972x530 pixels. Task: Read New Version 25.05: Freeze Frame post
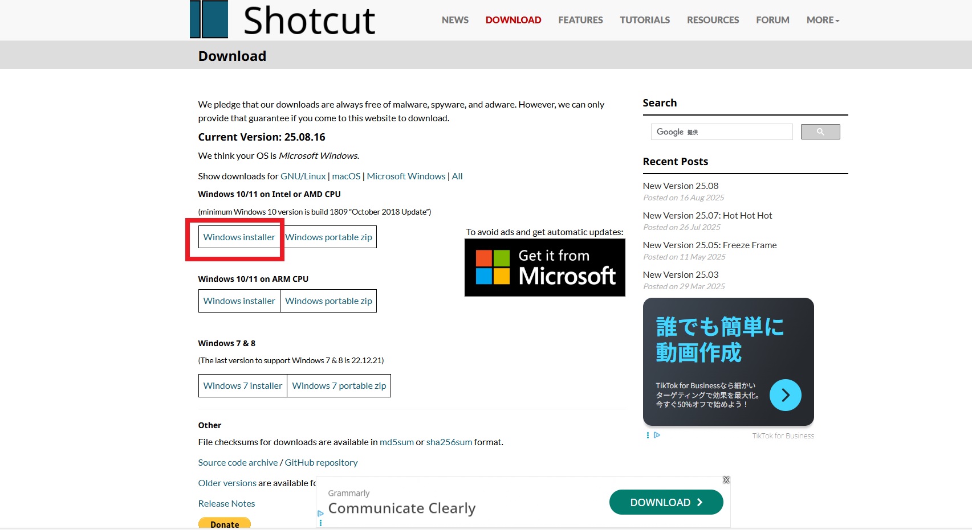click(x=709, y=245)
